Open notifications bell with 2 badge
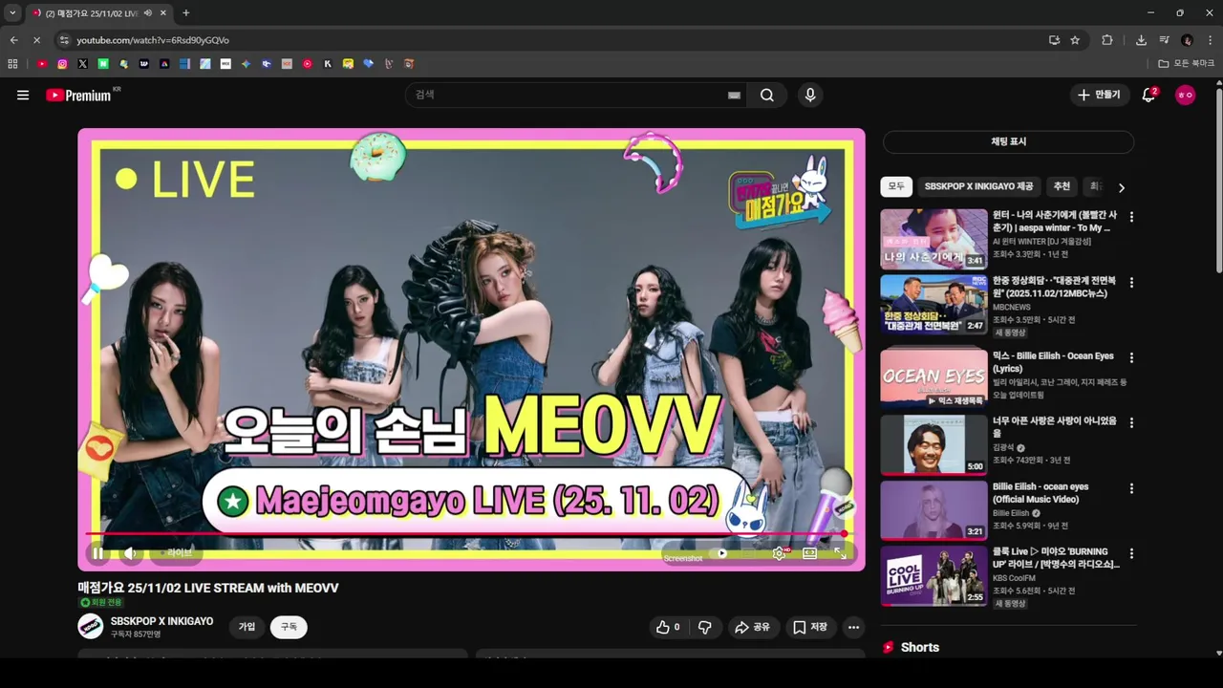Image resolution: width=1223 pixels, height=688 pixels. tap(1149, 96)
